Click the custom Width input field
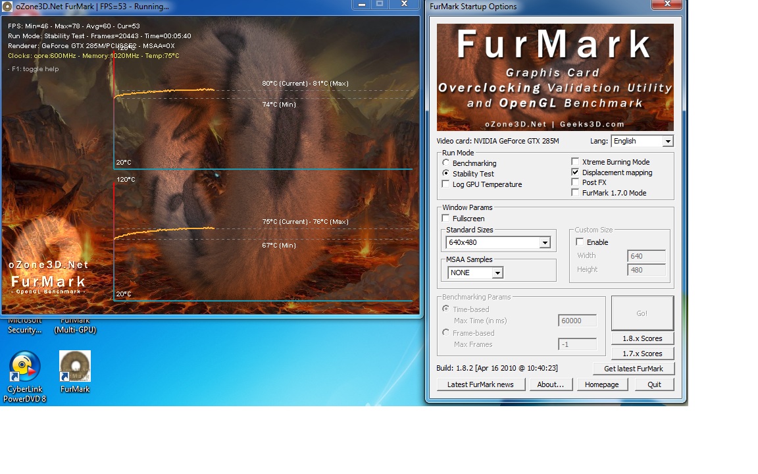 [646, 256]
